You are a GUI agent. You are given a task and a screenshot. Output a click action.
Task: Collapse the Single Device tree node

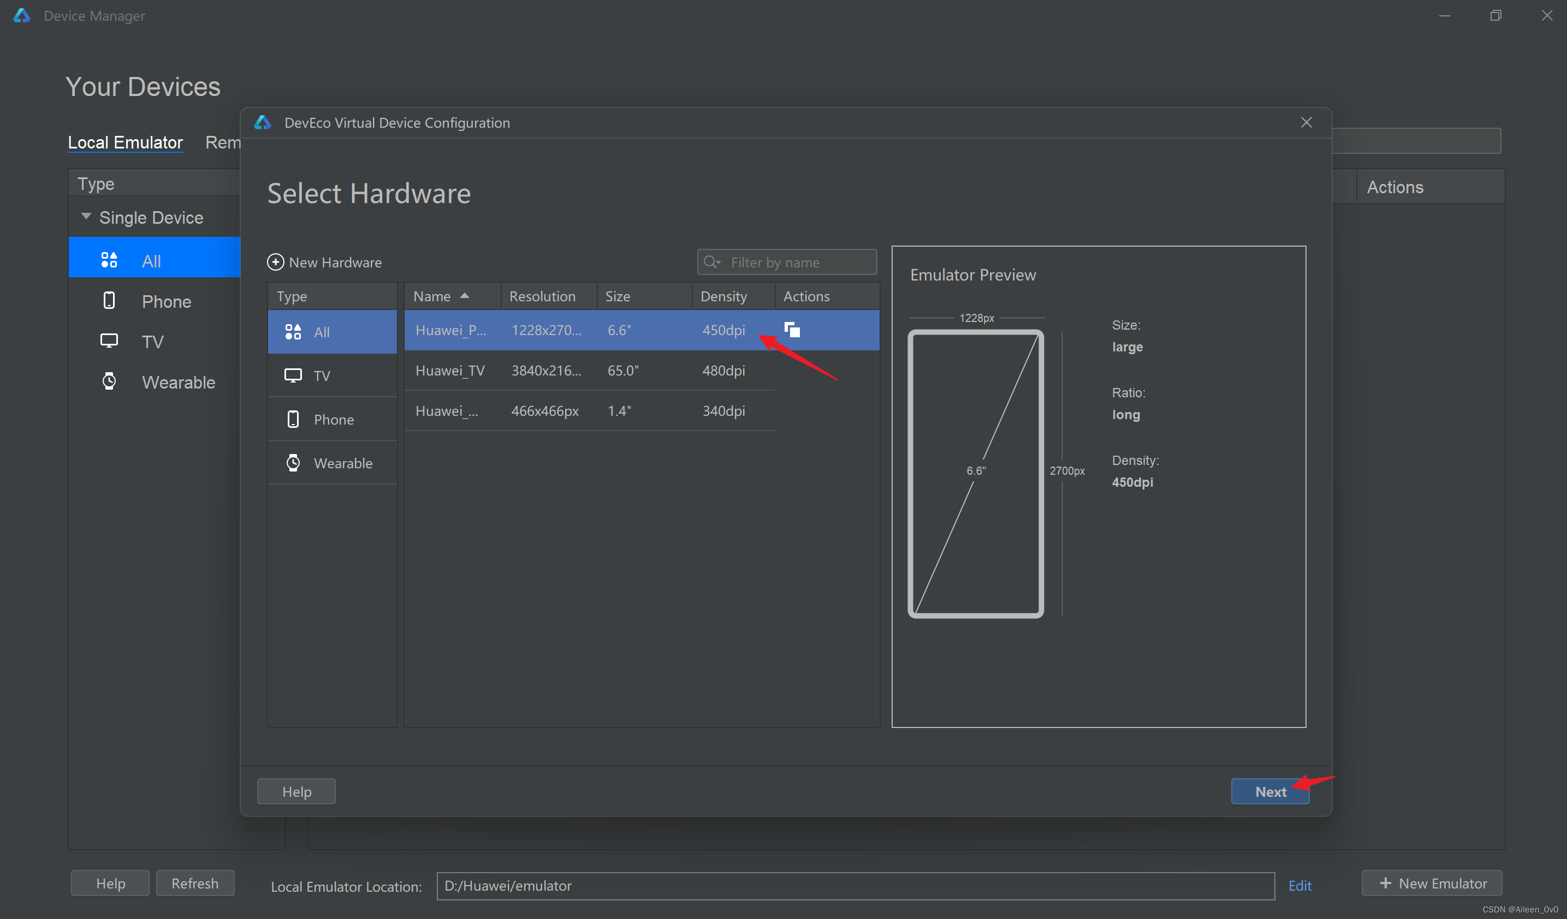click(x=86, y=217)
